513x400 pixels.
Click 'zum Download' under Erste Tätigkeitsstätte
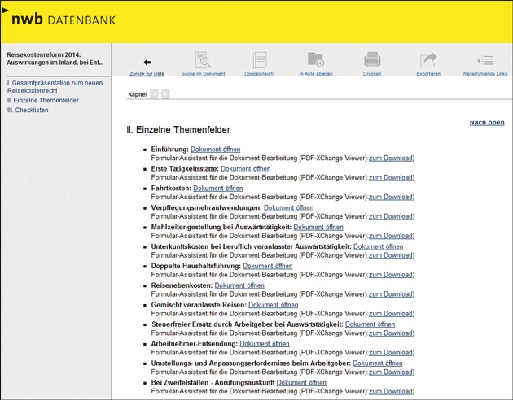(x=391, y=177)
